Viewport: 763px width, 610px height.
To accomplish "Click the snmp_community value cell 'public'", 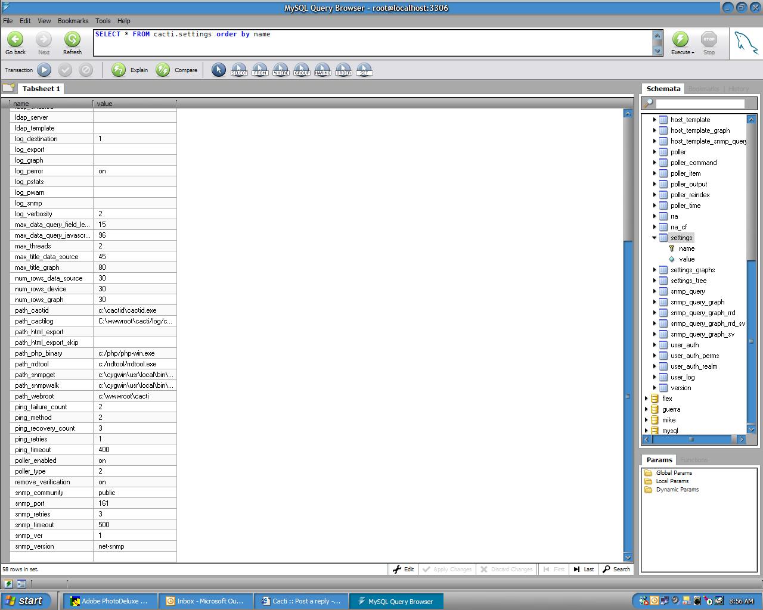I will point(135,493).
